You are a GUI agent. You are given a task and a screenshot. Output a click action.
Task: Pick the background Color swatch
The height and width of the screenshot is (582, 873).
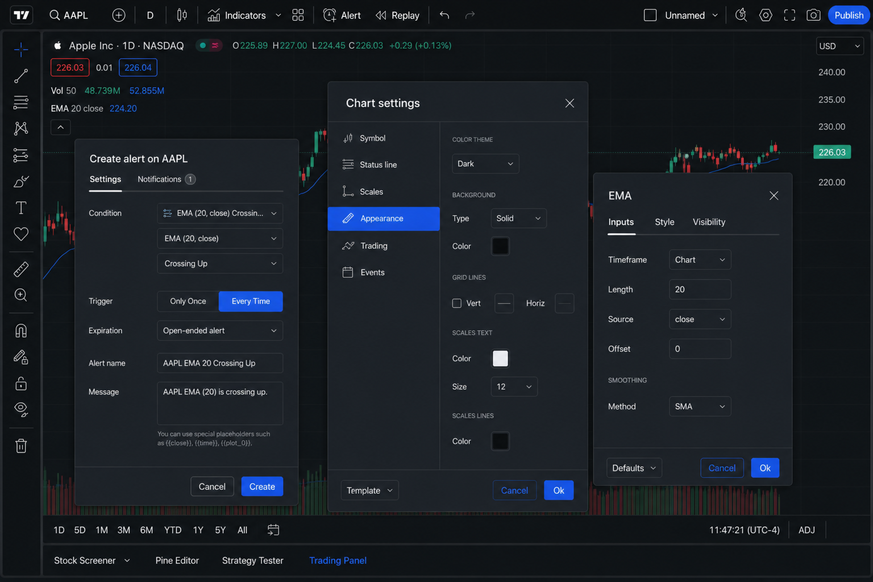[500, 246]
